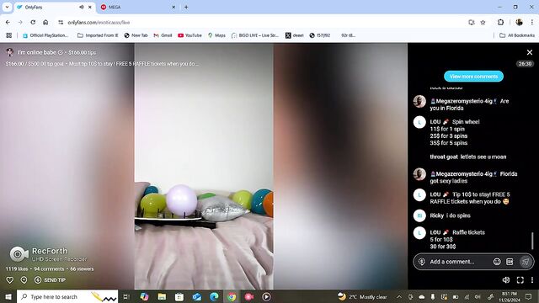This screenshot has height=303, width=539.
Task: Toggle stream volume speaker icon
Action: (506, 280)
